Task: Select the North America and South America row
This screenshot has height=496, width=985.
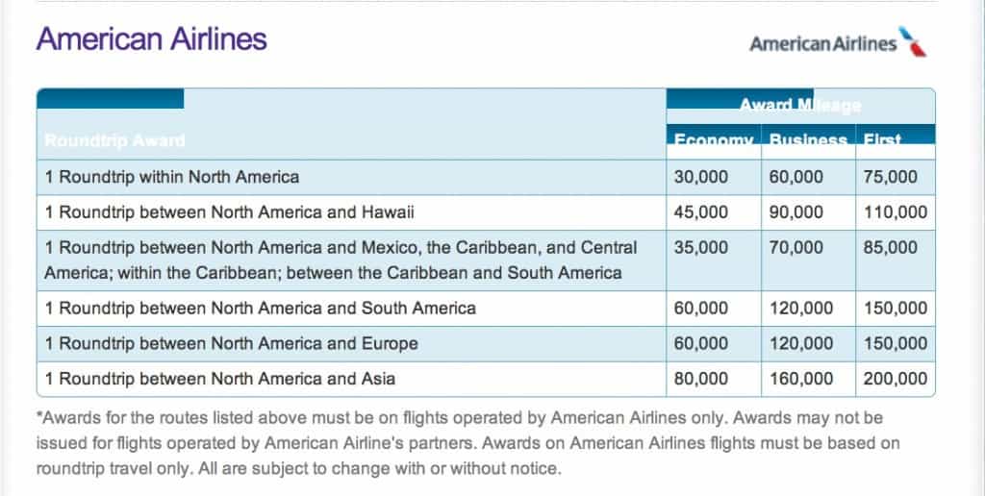Action: 486,309
